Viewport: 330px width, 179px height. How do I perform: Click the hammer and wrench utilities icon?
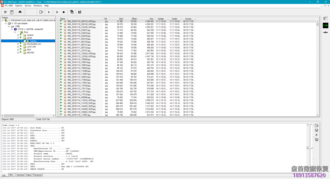coord(5,12)
